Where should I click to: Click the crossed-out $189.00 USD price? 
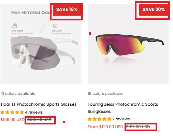[40, 120]
